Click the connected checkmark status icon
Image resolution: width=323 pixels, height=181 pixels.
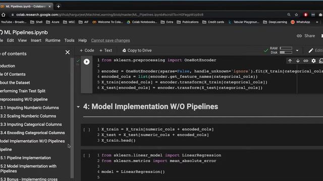tap(266, 50)
